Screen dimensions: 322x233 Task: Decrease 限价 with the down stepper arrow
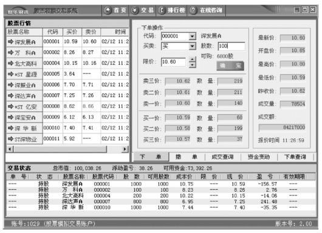point(192,65)
